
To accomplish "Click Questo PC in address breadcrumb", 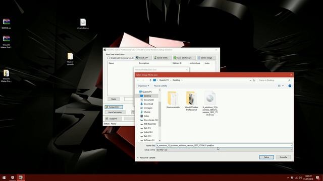I will 164,80.
